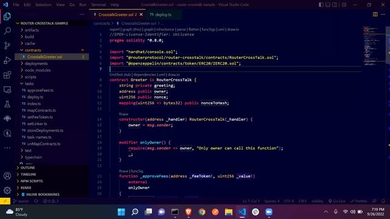This screenshot has height=219, width=390.
Task: Open Windows Start button
Action: (x=121, y=212)
